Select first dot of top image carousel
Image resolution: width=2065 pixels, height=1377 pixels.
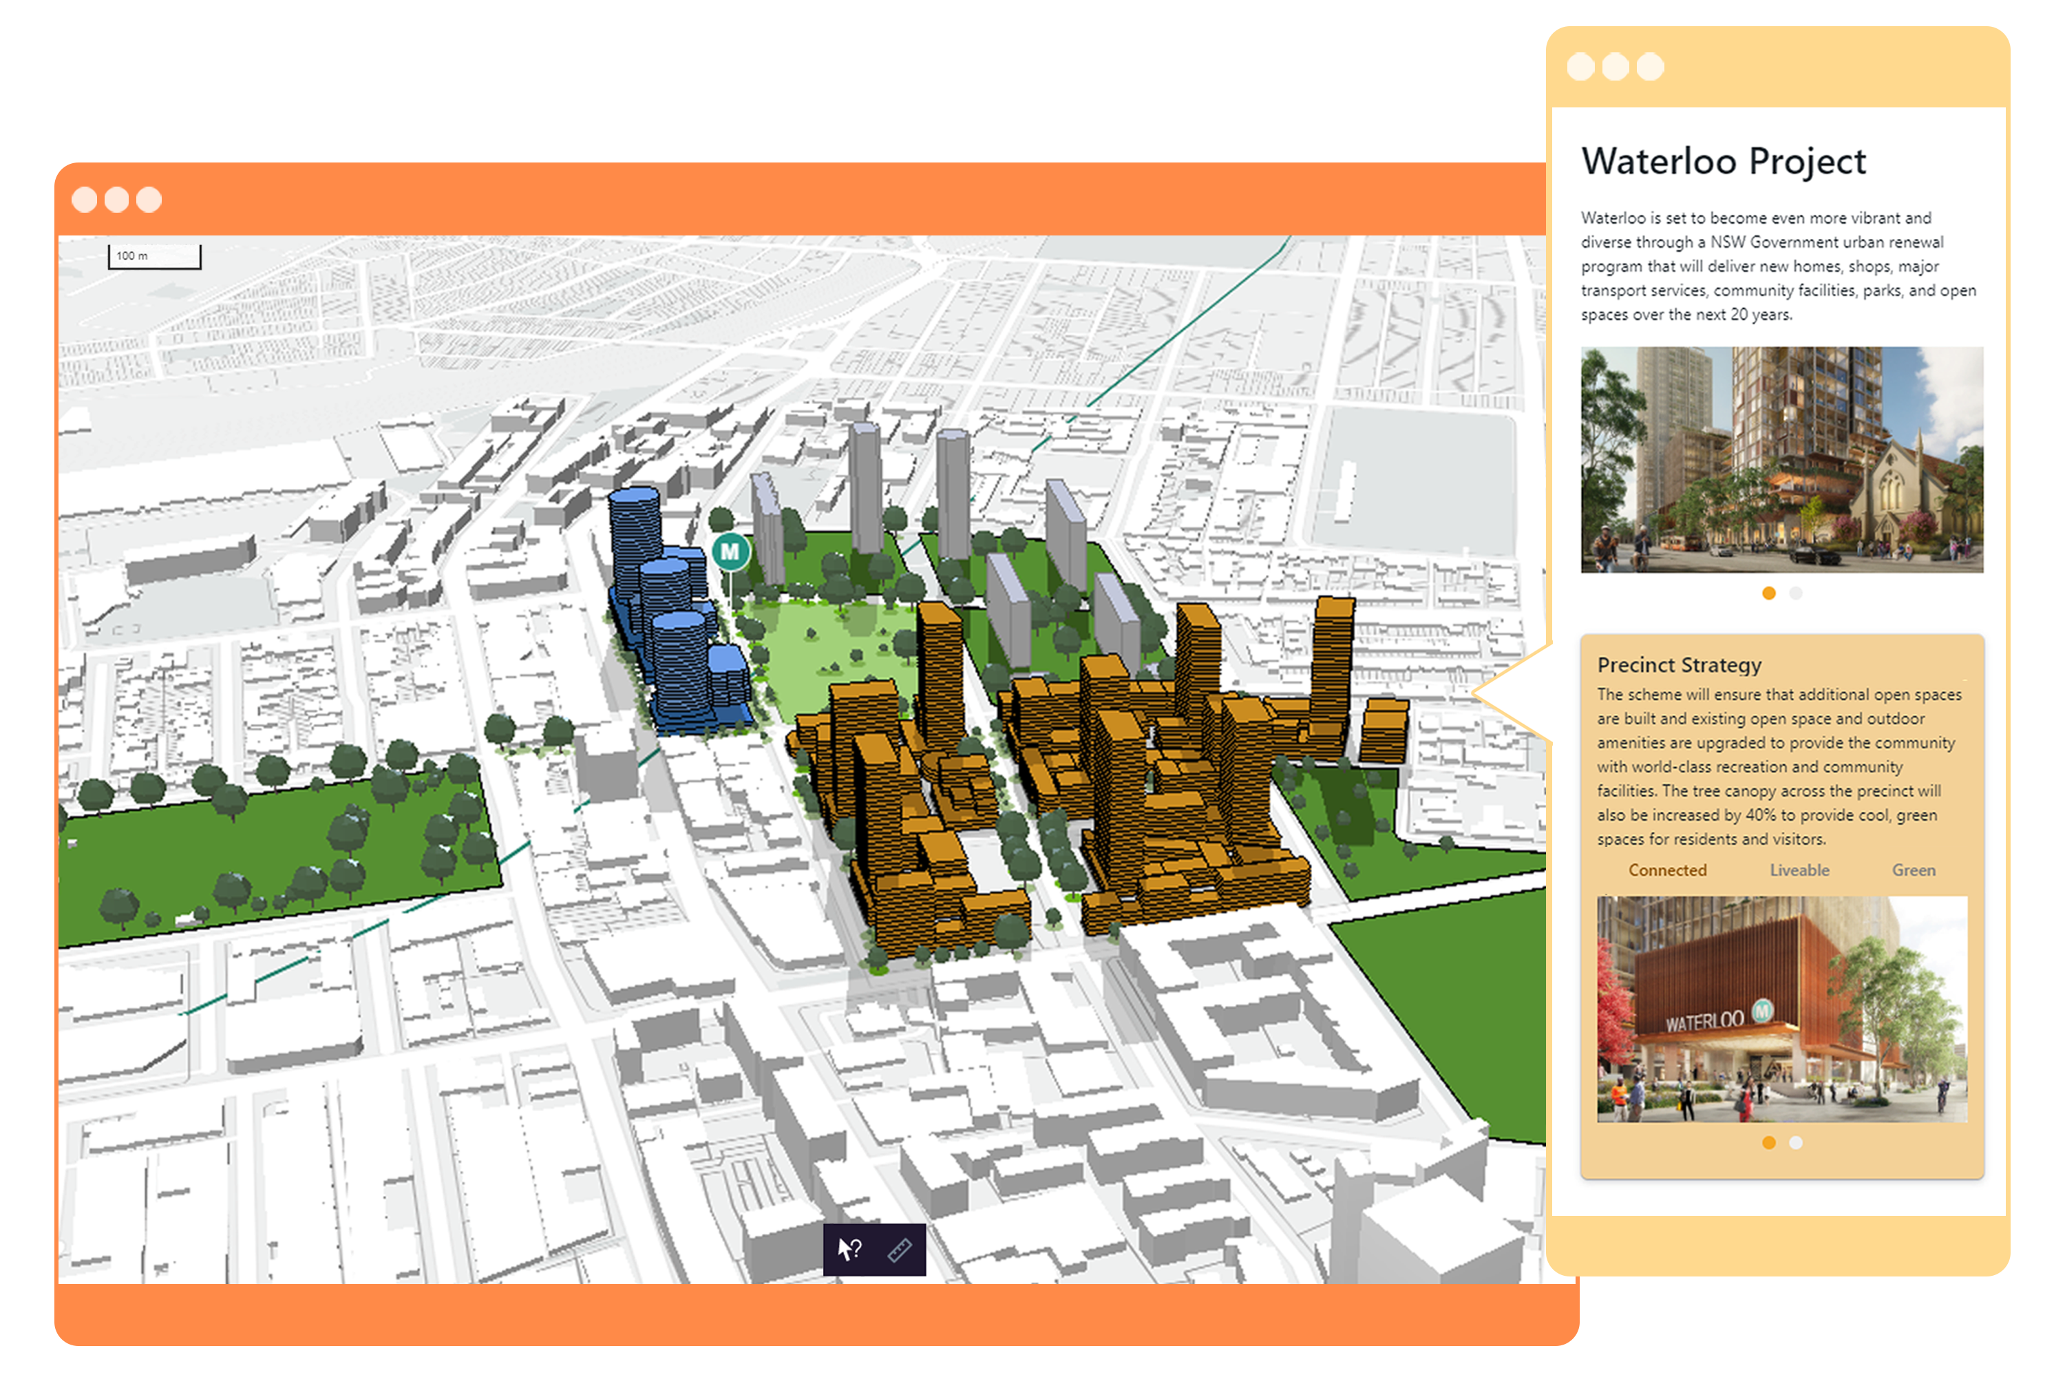point(1768,593)
